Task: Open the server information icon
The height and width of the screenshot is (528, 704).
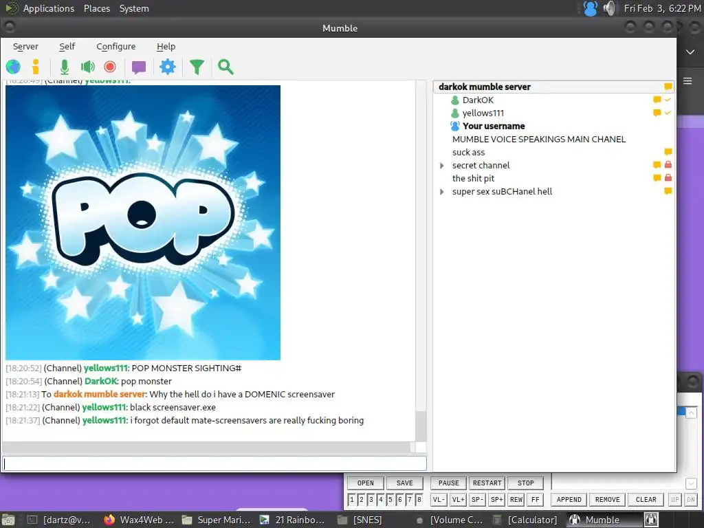Action: 36,67
